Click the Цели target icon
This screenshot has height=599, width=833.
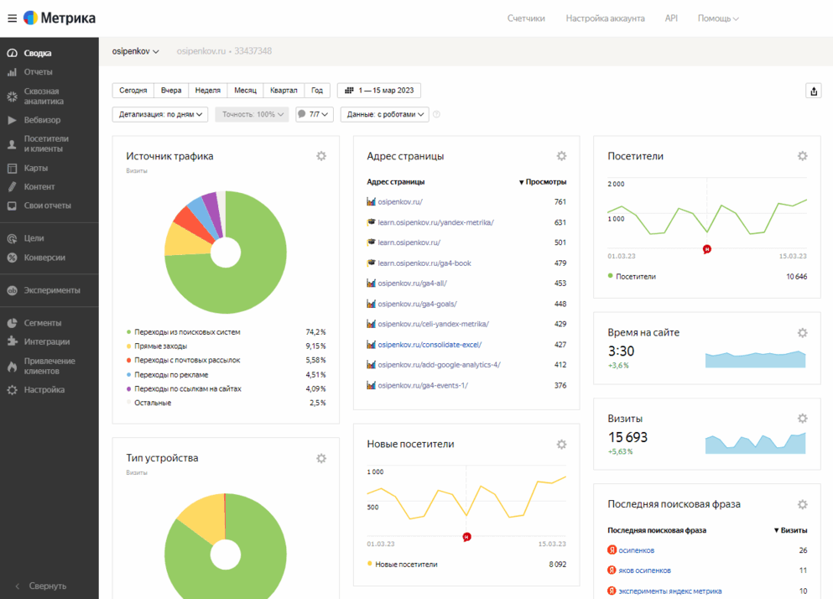[13, 238]
